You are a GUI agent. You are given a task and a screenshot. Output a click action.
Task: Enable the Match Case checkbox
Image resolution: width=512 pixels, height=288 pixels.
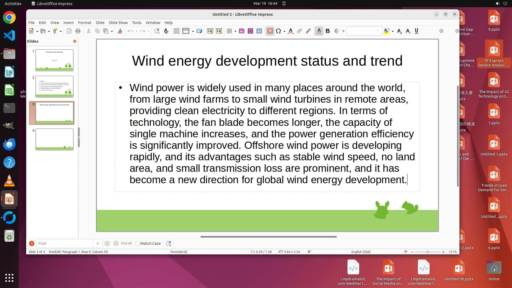click(137, 243)
